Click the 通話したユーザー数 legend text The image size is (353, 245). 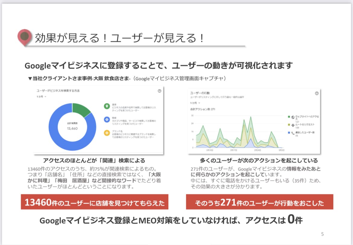pos(305,133)
